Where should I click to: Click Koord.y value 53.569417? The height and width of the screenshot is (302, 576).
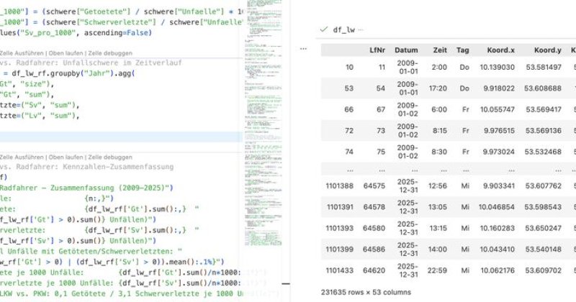544,109
